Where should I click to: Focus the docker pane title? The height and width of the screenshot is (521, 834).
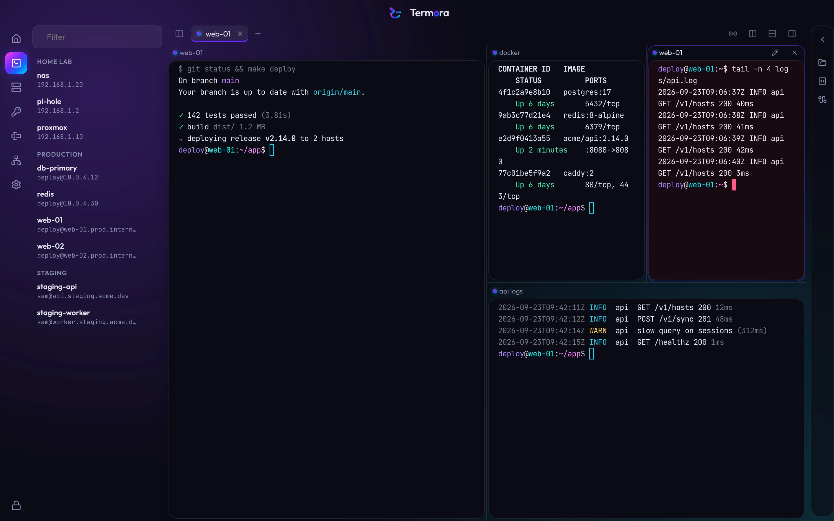pyautogui.click(x=509, y=53)
